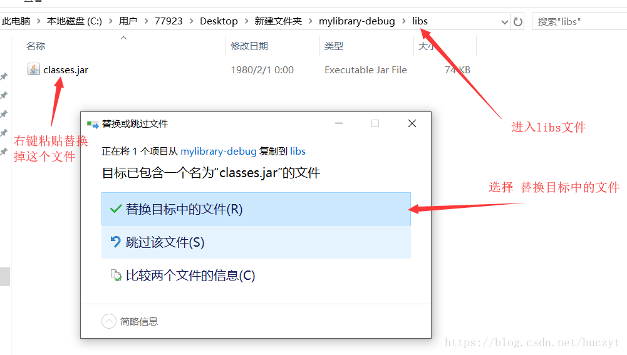Click the classes.jar file icon
The width and height of the screenshot is (627, 355).
pos(34,69)
